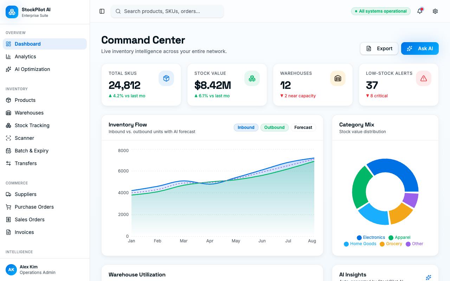Open the notifications bell

point(420,11)
